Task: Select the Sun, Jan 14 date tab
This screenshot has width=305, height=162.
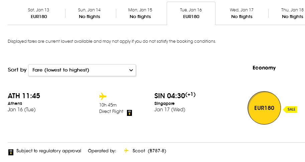Action: pyautogui.click(x=90, y=13)
